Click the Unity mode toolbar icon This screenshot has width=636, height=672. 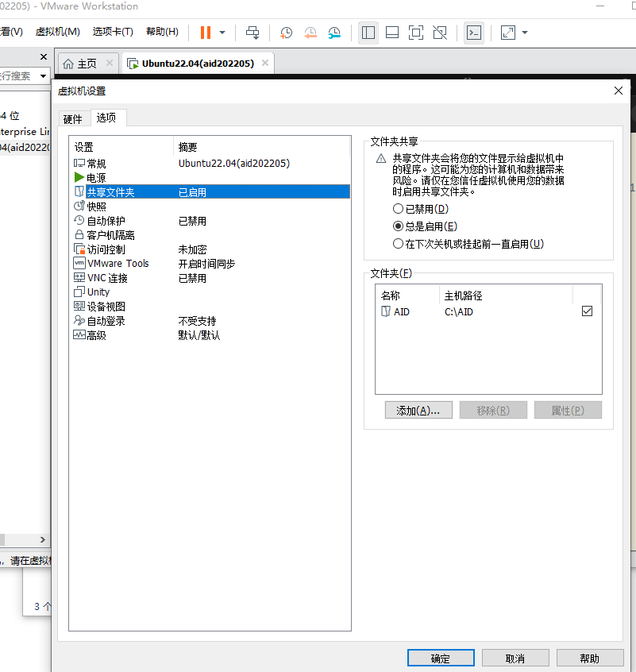(x=440, y=33)
